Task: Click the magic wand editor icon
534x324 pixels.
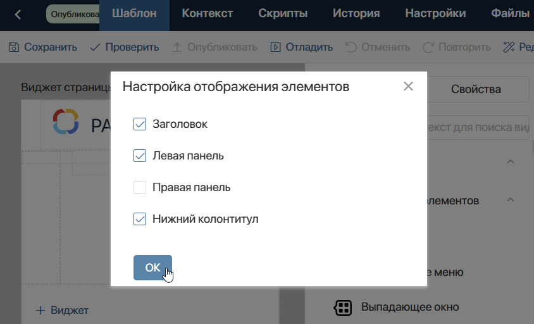Action: (x=509, y=47)
